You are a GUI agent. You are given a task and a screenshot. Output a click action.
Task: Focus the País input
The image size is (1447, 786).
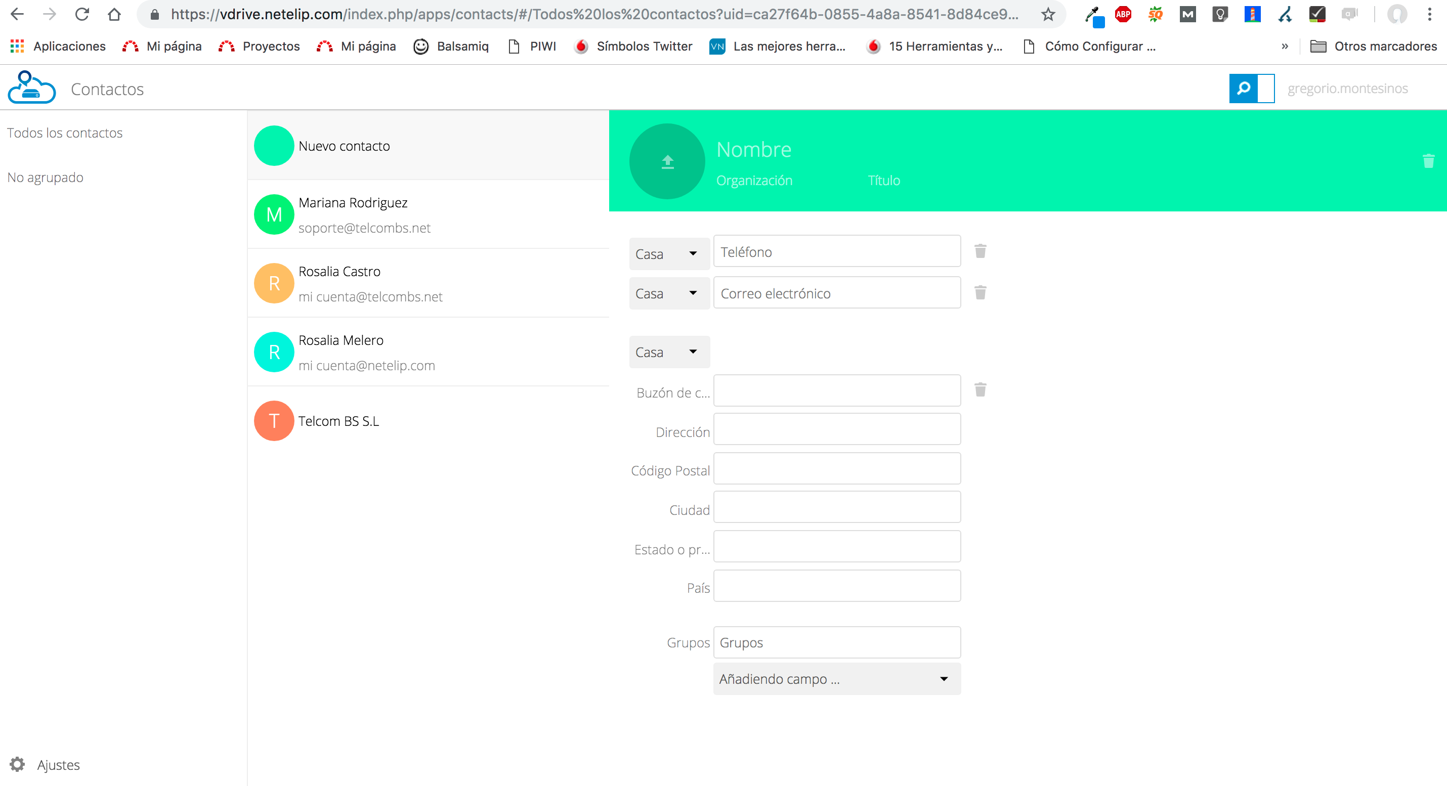click(x=837, y=586)
